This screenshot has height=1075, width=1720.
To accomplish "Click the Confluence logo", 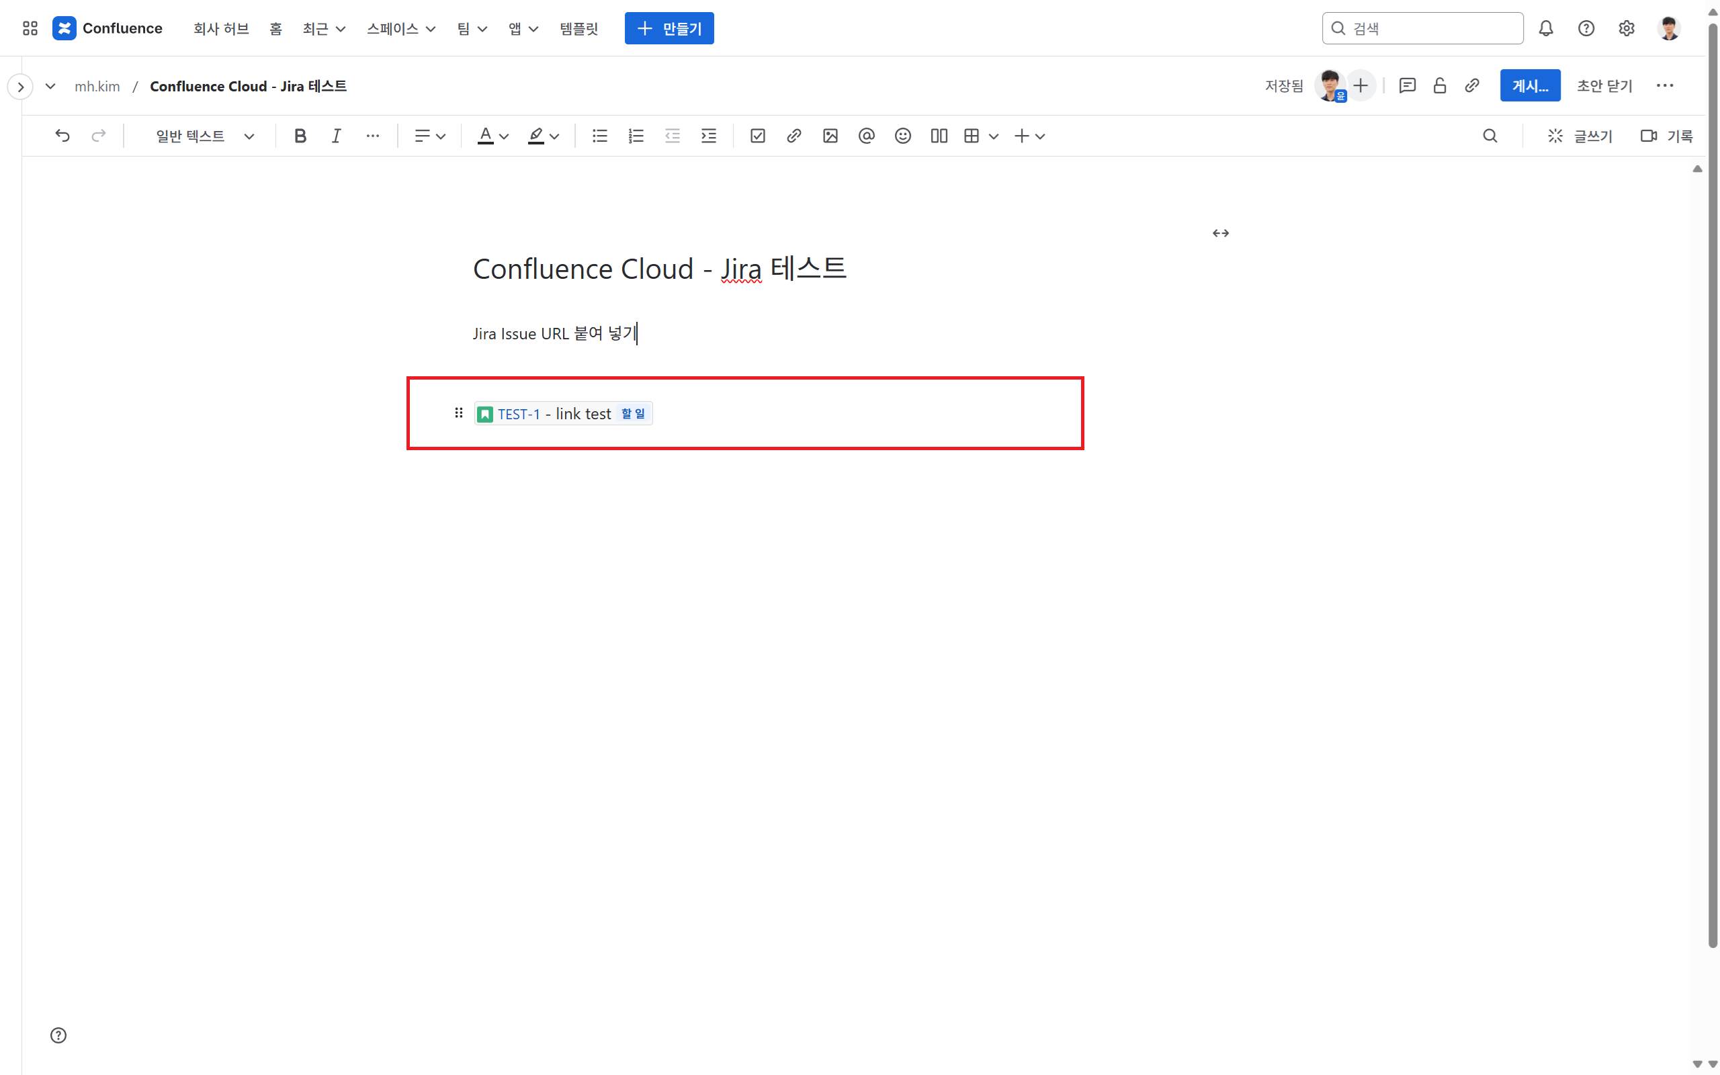I will (107, 28).
